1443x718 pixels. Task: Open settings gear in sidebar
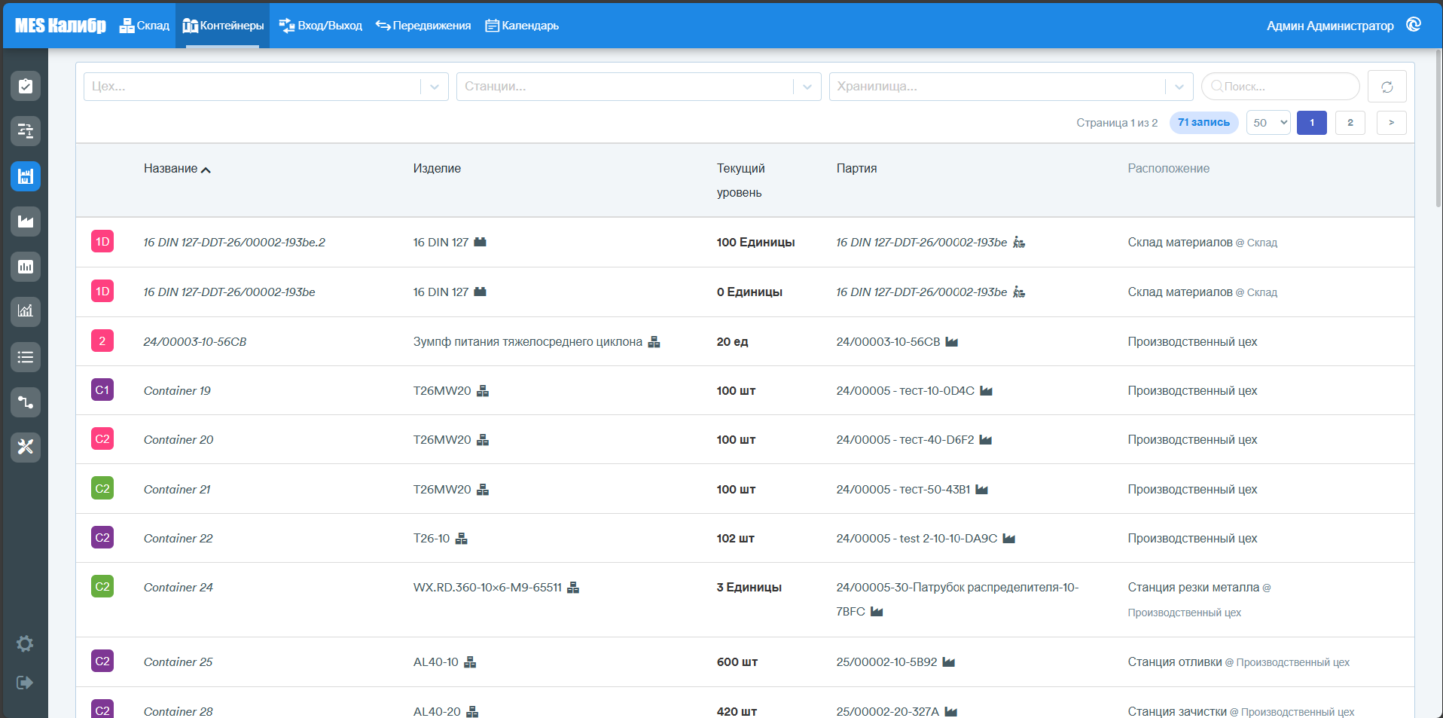tap(25, 643)
